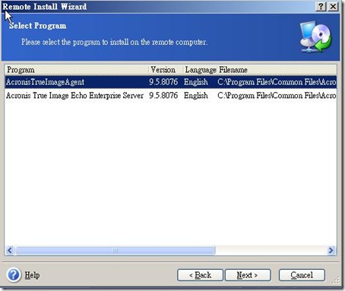Open the Help text link
The width and height of the screenshot is (345, 291).
(x=32, y=275)
